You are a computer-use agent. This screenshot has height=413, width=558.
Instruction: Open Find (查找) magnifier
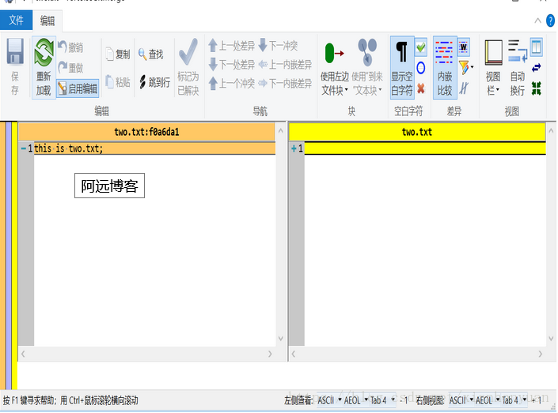tap(151, 54)
